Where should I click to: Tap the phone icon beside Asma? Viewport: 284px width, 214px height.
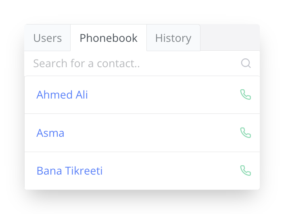[x=245, y=133]
